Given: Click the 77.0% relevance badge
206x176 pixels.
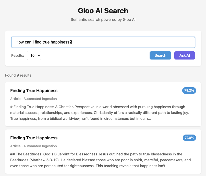Looking at the screenshot, I should (x=189, y=138).
